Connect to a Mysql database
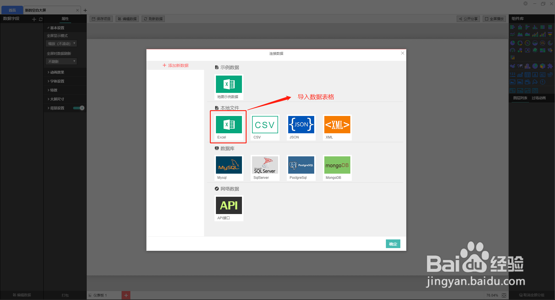 (x=229, y=168)
